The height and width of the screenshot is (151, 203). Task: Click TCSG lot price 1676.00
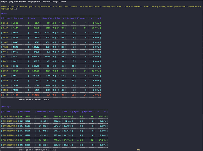coord(50,85)
